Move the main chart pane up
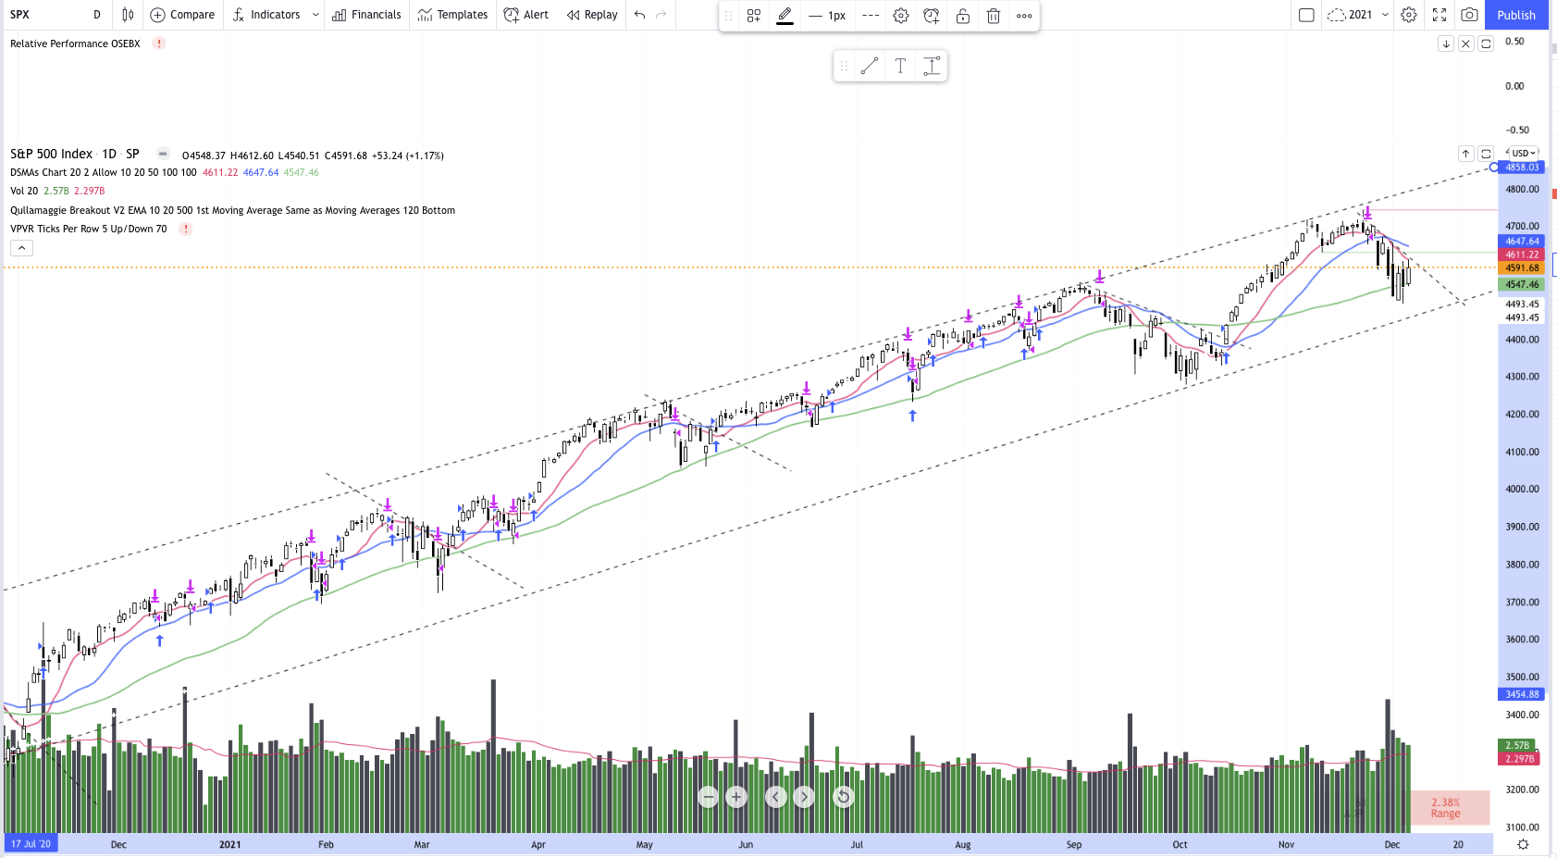This screenshot has width=1557, height=858. (1466, 154)
